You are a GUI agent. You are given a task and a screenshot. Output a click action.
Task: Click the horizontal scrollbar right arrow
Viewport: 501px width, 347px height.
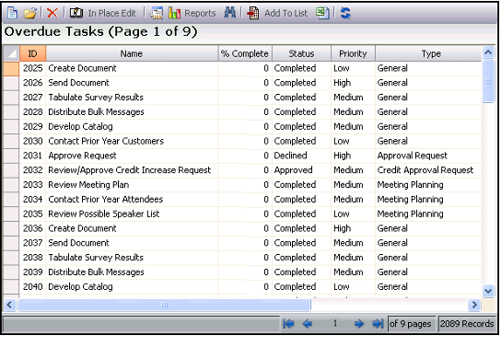(x=474, y=305)
